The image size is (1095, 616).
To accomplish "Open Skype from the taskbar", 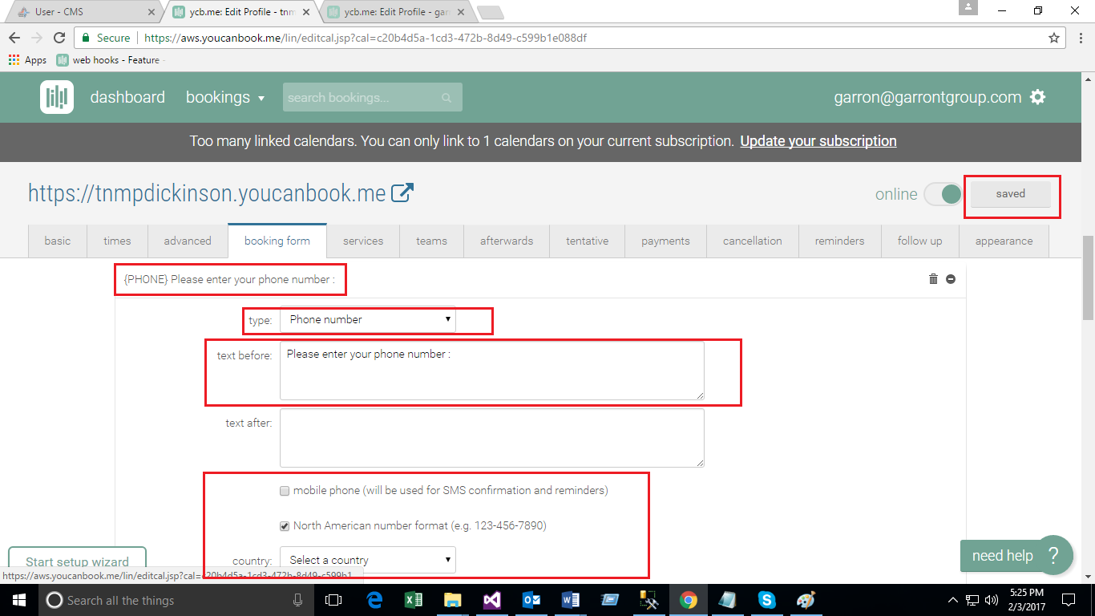I will coord(766,600).
